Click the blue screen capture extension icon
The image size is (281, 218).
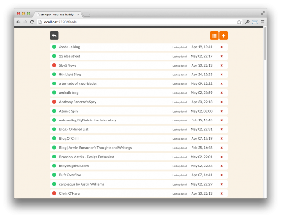(255, 22)
